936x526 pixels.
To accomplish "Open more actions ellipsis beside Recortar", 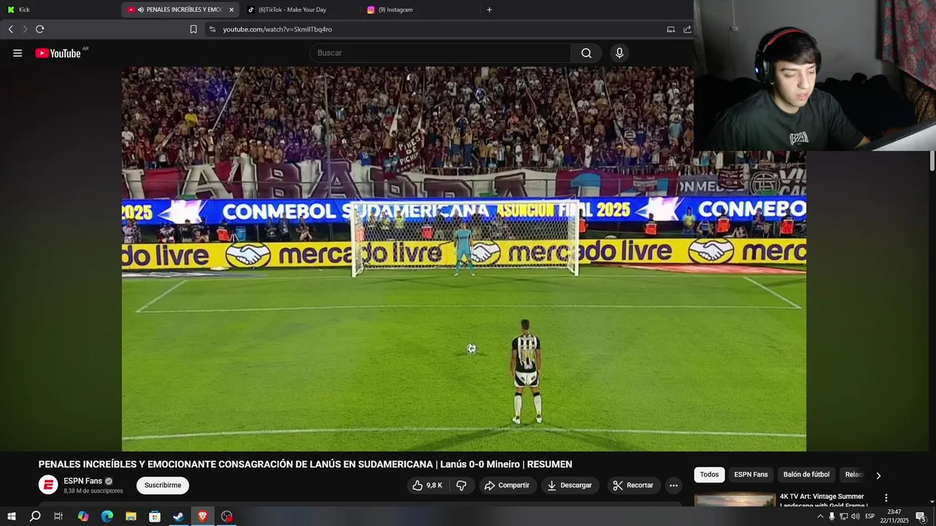I will pos(673,485).
